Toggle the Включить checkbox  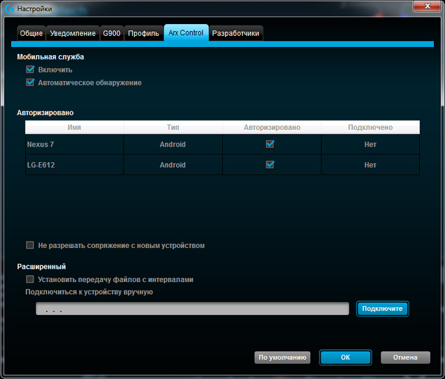click(30, 69)
